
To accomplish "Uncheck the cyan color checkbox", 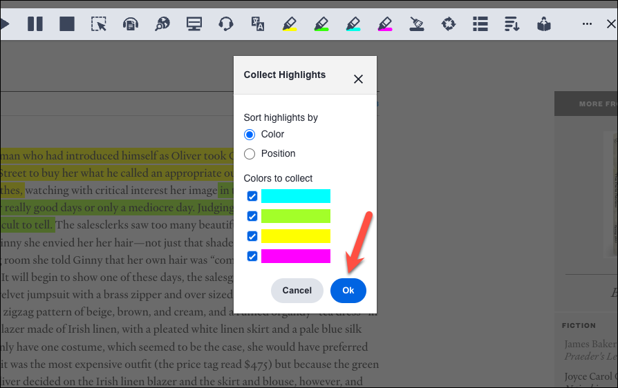I will [x=252, y=196].
